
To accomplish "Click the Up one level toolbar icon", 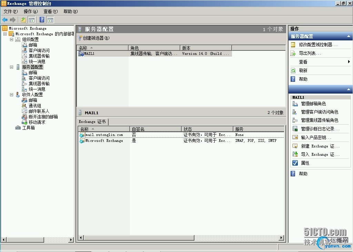I will (23, 20).
